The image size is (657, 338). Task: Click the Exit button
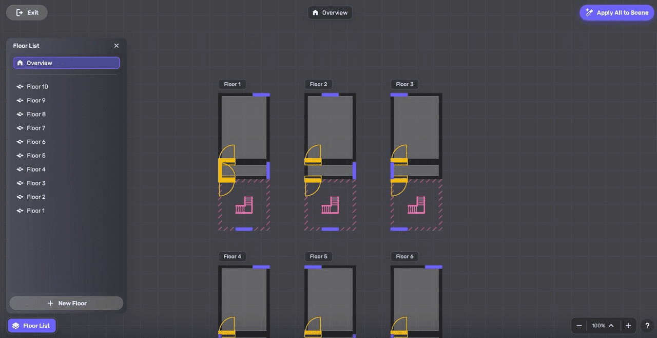pos(26,12)
